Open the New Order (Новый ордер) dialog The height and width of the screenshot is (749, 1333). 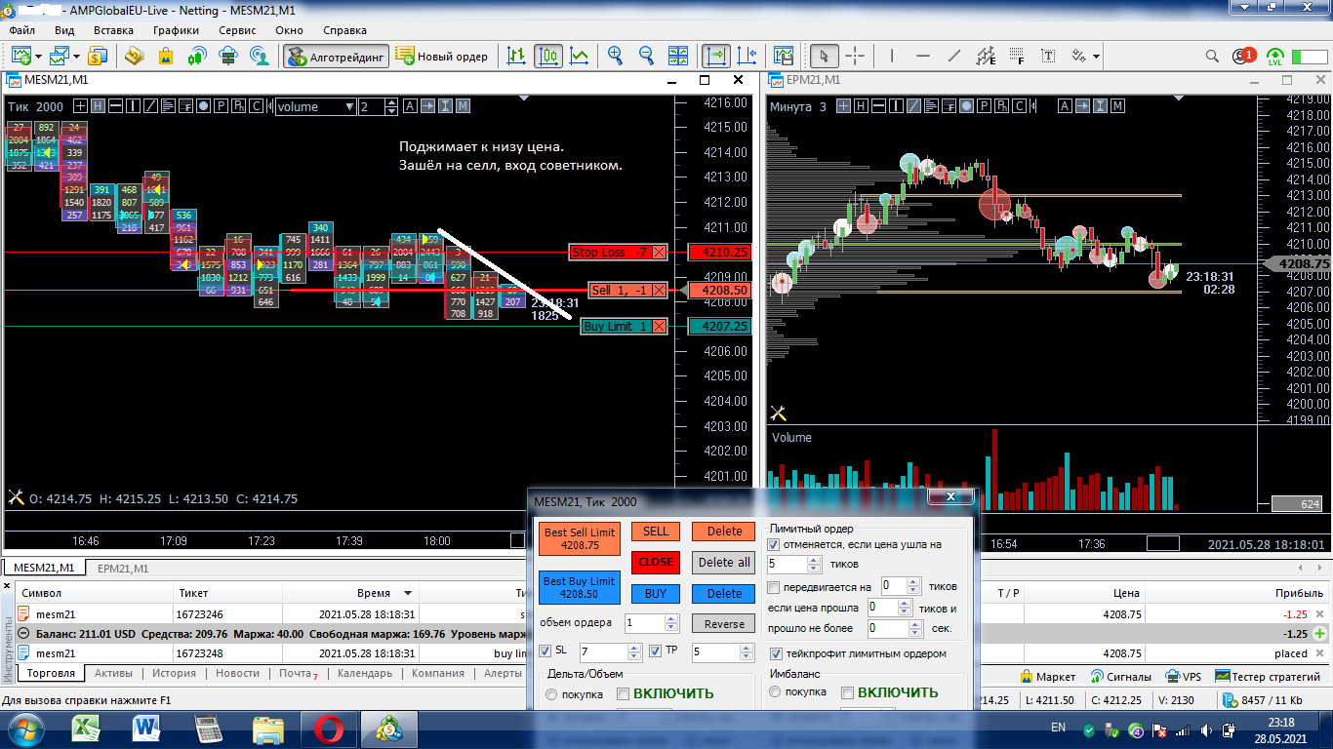442,56
